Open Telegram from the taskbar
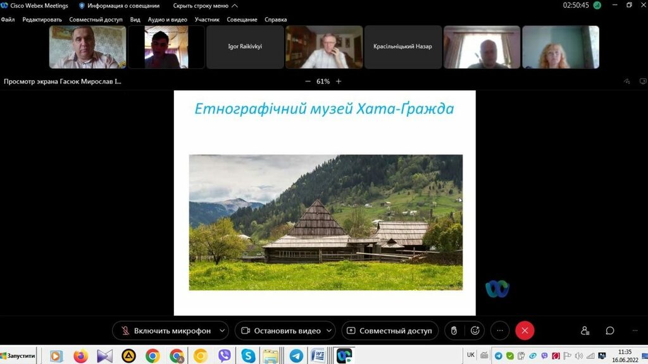The image size is (648, 364). pos(295,356)
